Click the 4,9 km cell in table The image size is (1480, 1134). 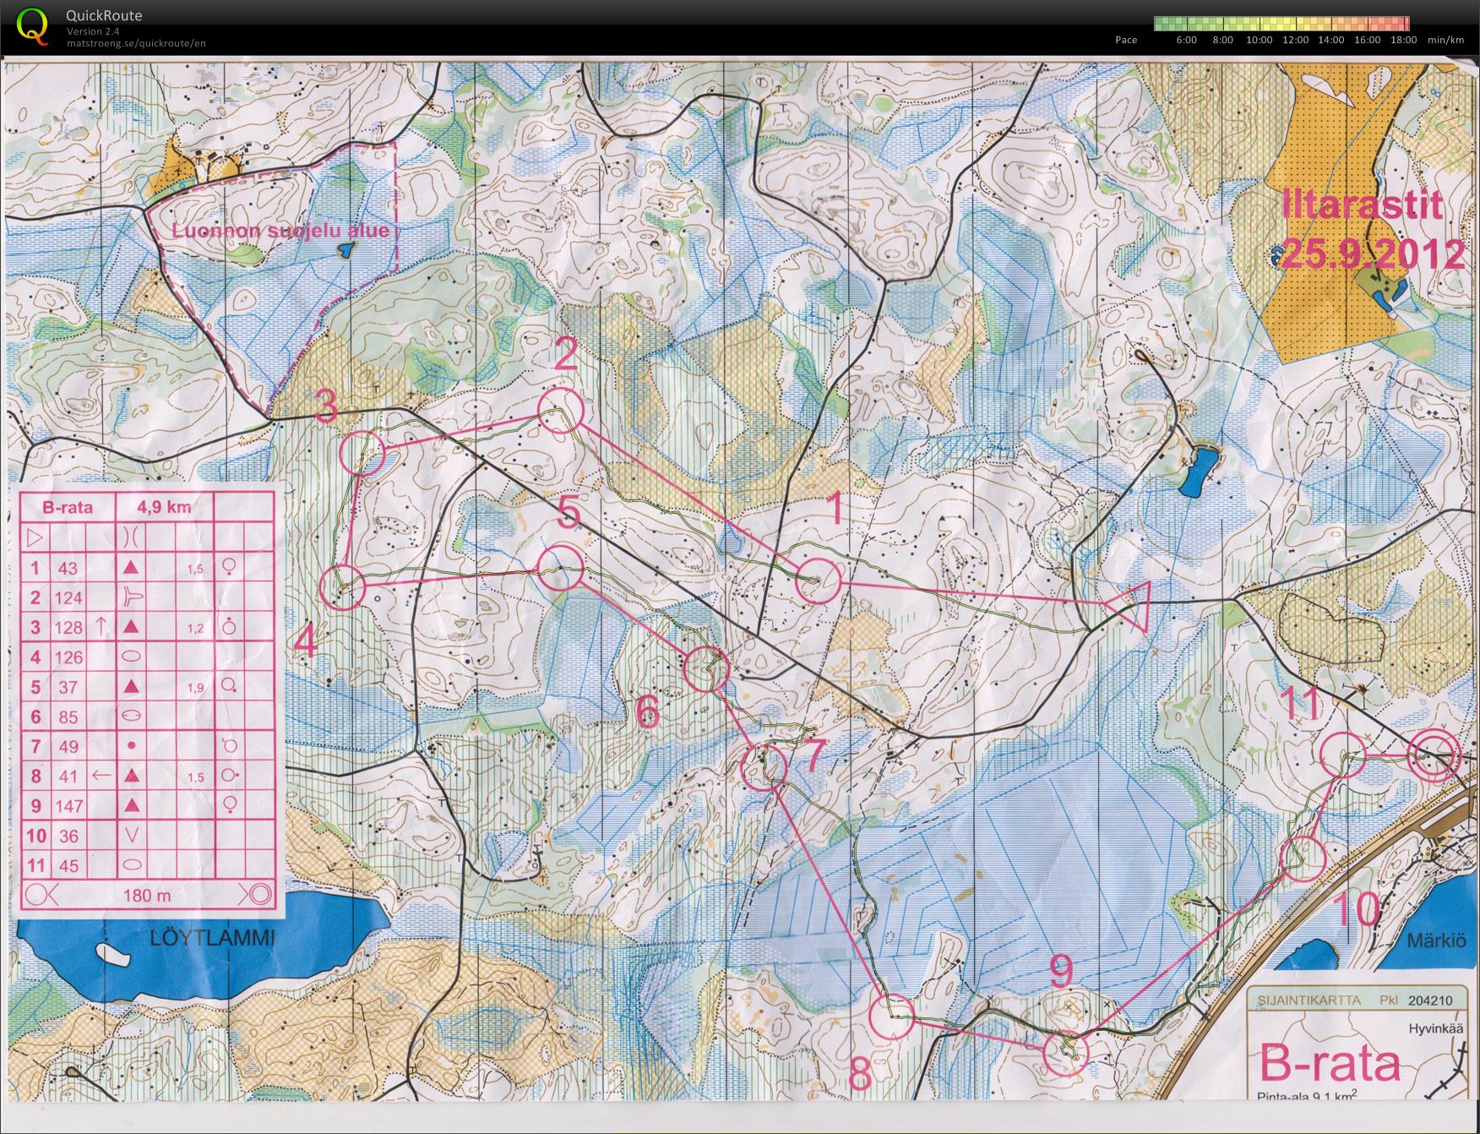tap(164, 508)
